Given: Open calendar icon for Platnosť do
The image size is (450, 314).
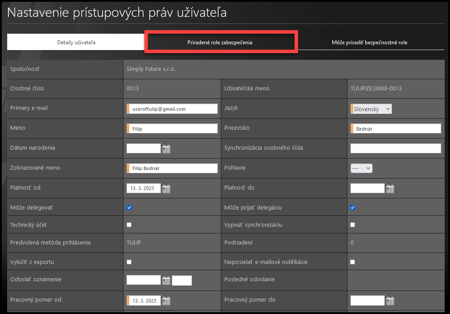Looking at the screenshot, I should click(390, 189).
